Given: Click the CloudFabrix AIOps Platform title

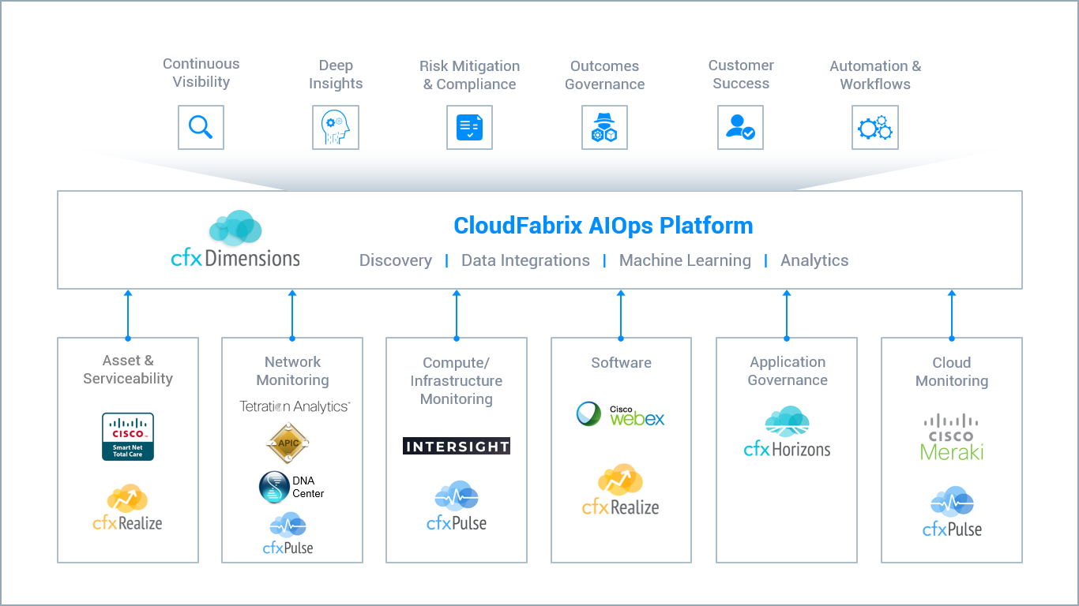Looking at the screenshot, I should (x=603, y=226).
